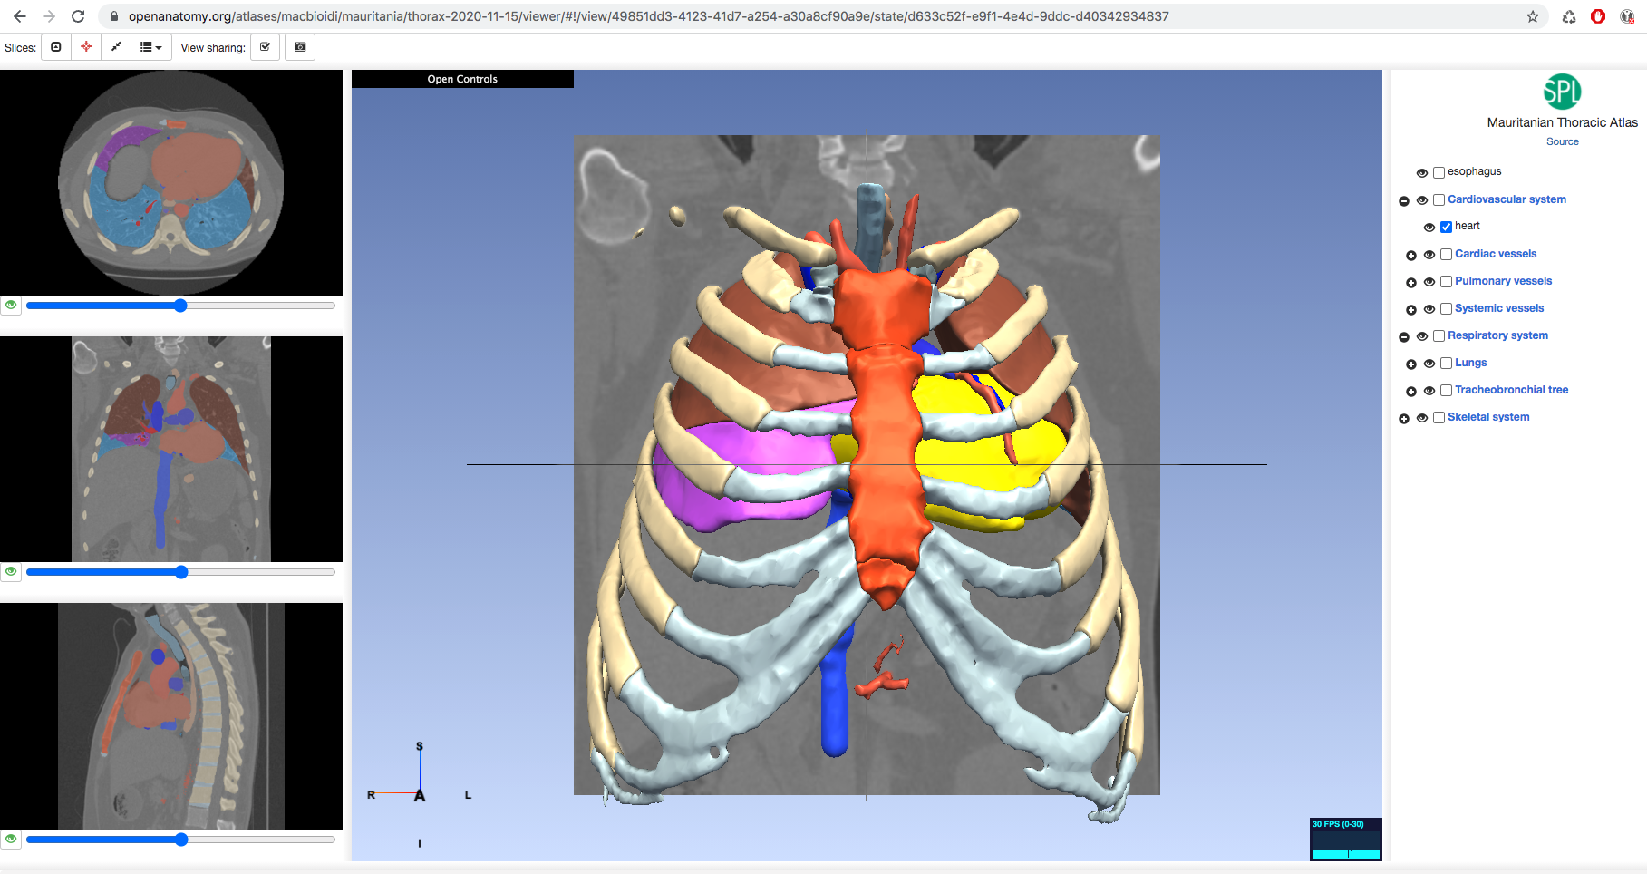Click the sagittal view thumbnail
The image size is (1647, 874).
[x=172, y=716]
